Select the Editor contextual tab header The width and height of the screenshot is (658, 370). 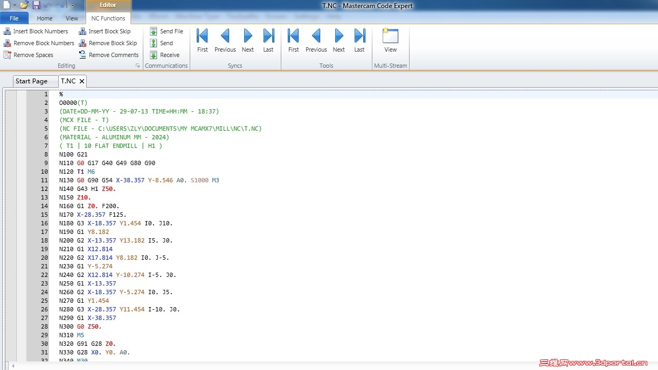[108, 5]
